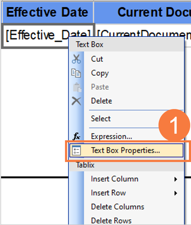Click the Delete X icon
Screen dimensions: 191x225
tap(76, 101)
